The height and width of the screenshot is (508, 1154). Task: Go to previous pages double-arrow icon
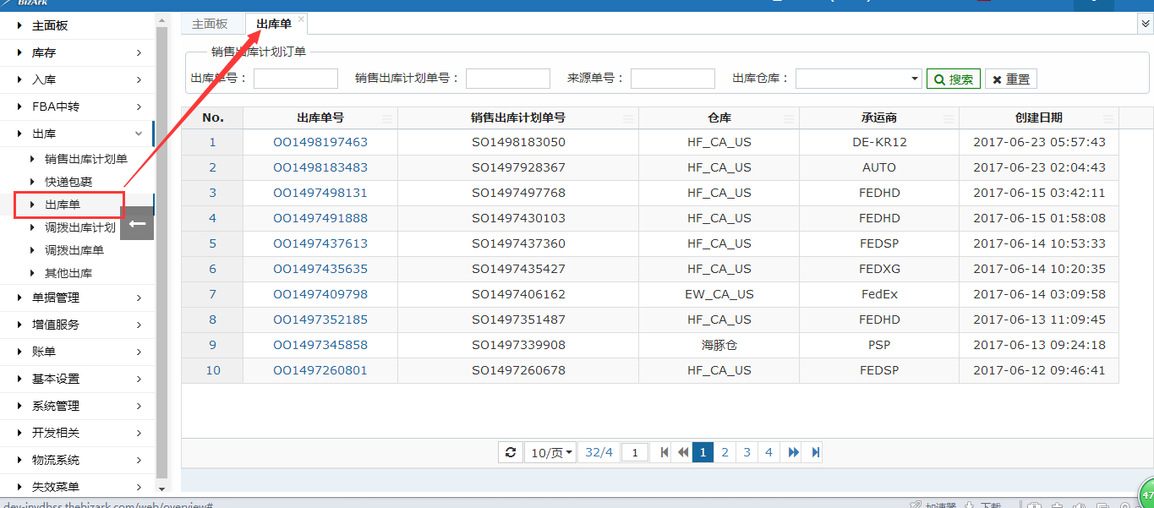(x=683, y=452)
